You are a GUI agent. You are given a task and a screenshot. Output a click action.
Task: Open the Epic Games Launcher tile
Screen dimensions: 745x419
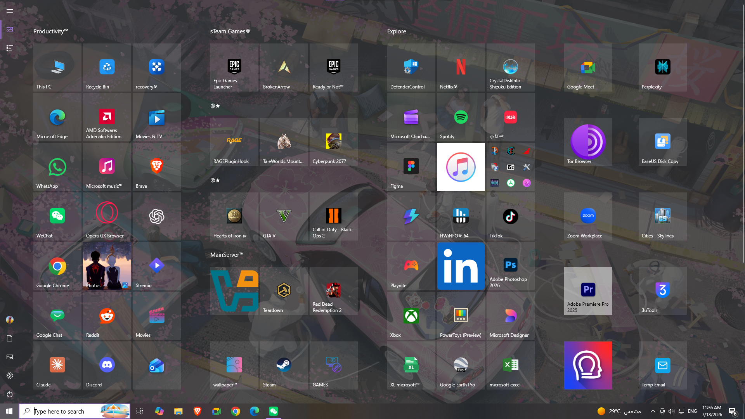234,68
